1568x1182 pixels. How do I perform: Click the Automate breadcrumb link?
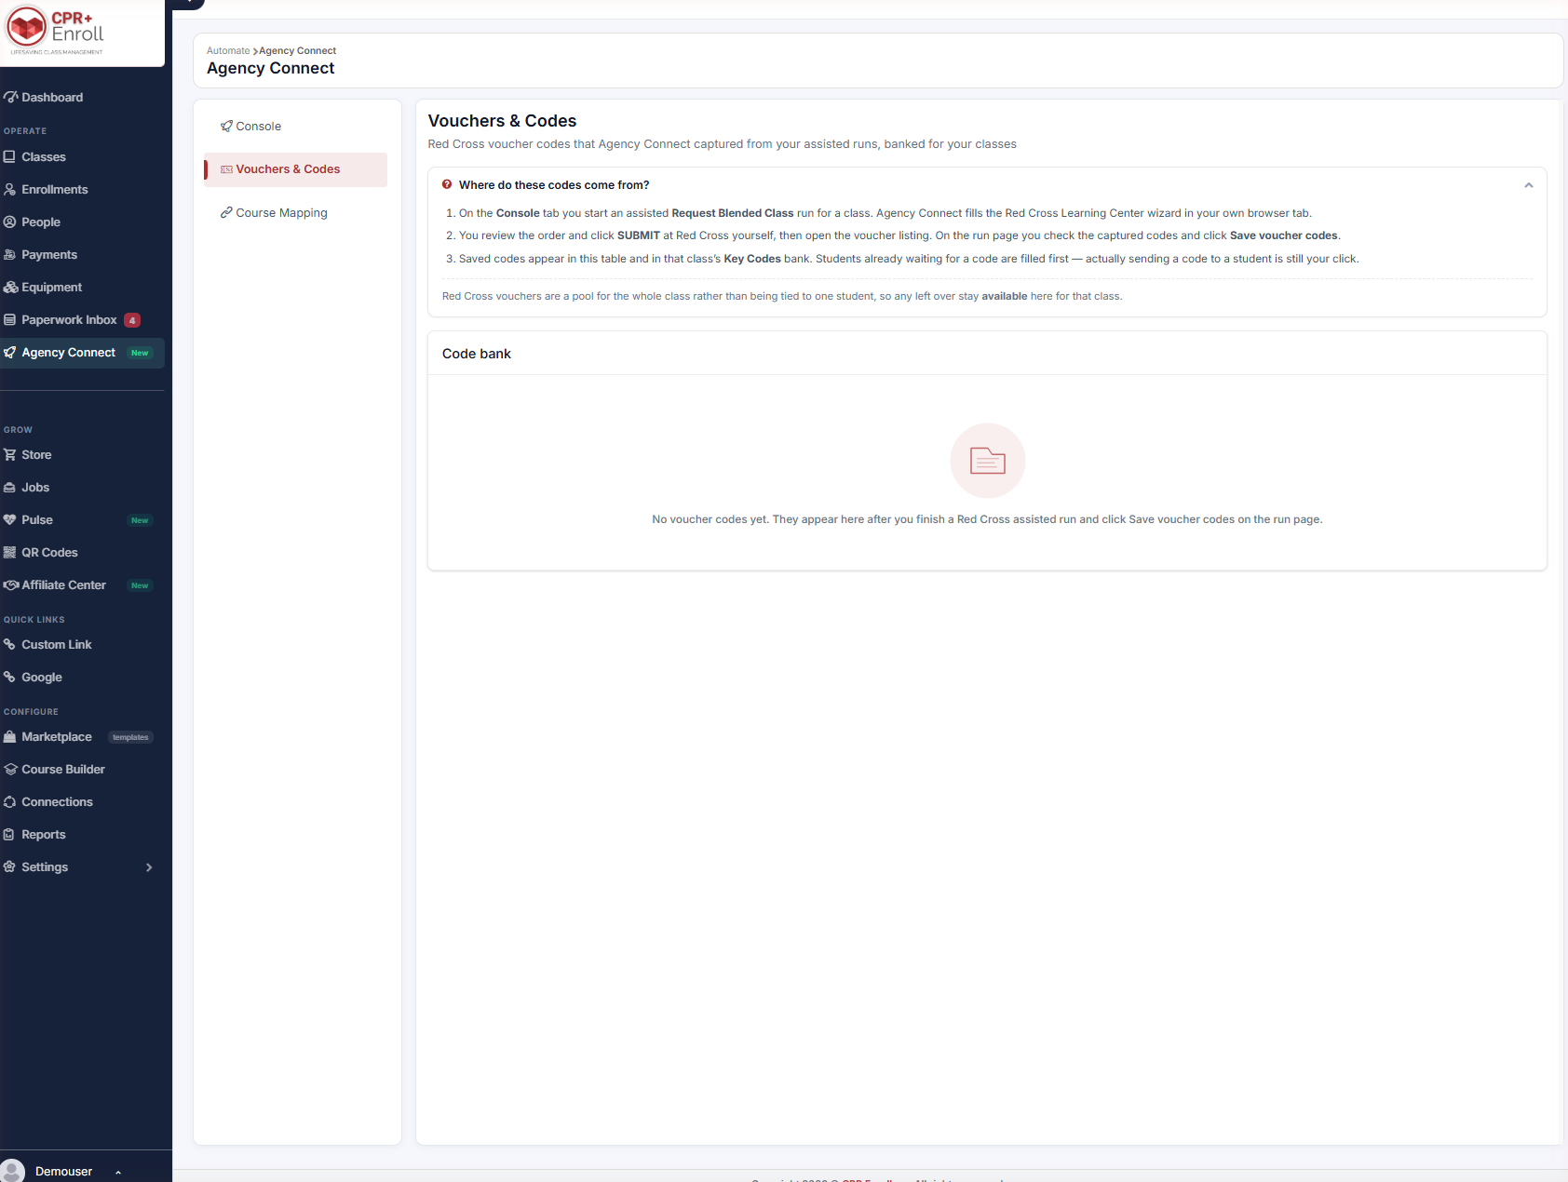[228, 51]
